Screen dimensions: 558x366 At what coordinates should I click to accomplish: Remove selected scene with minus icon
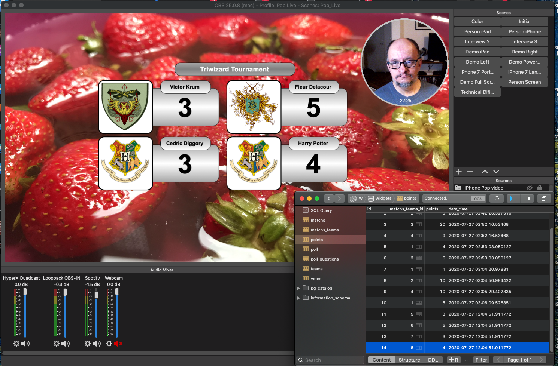coord(470,172)
